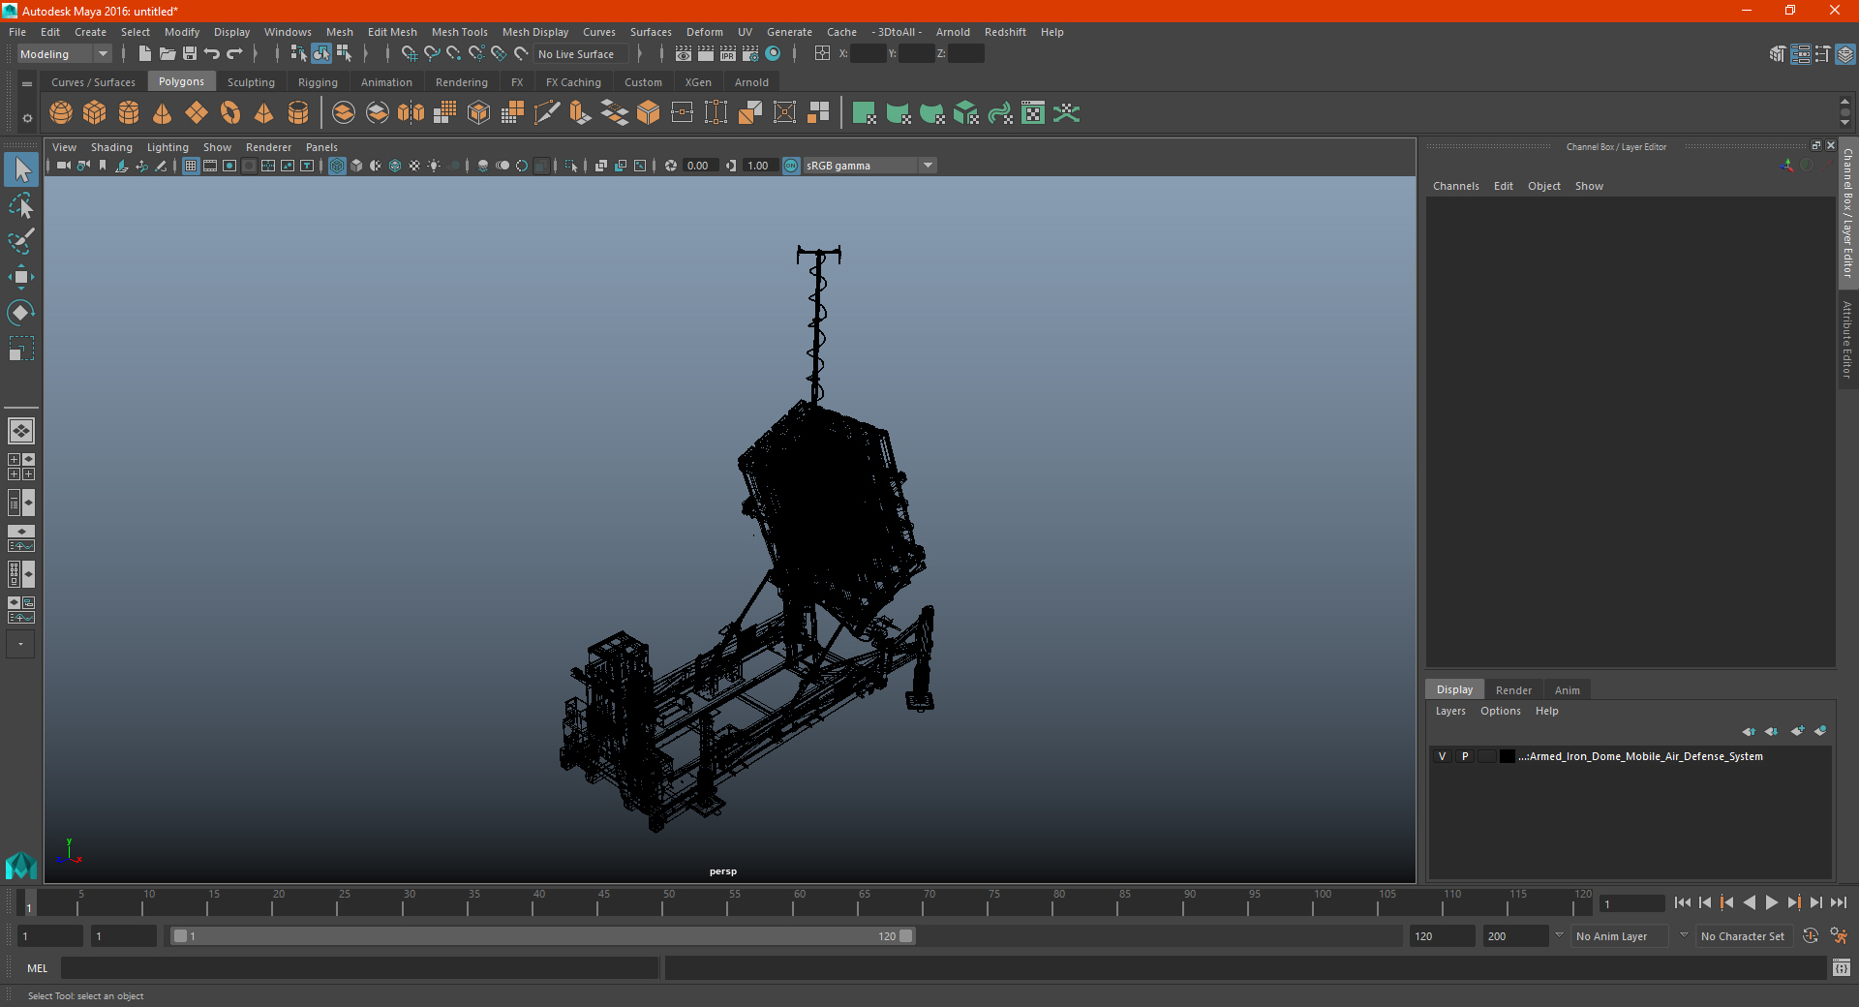The height and width of the screenshot is (1007, 1859).
Task: Click the MEL command language label
Action: point(38,968)
